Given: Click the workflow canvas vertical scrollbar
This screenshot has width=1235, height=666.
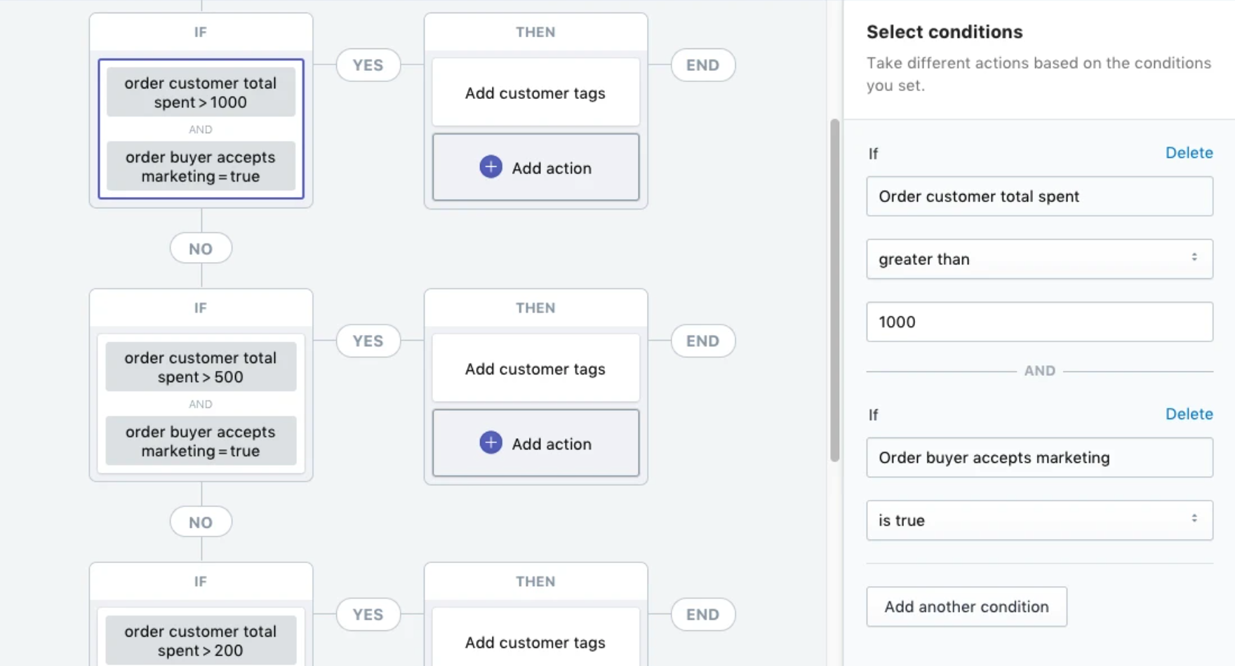Looking at the screenshot, I should point(834,290).
